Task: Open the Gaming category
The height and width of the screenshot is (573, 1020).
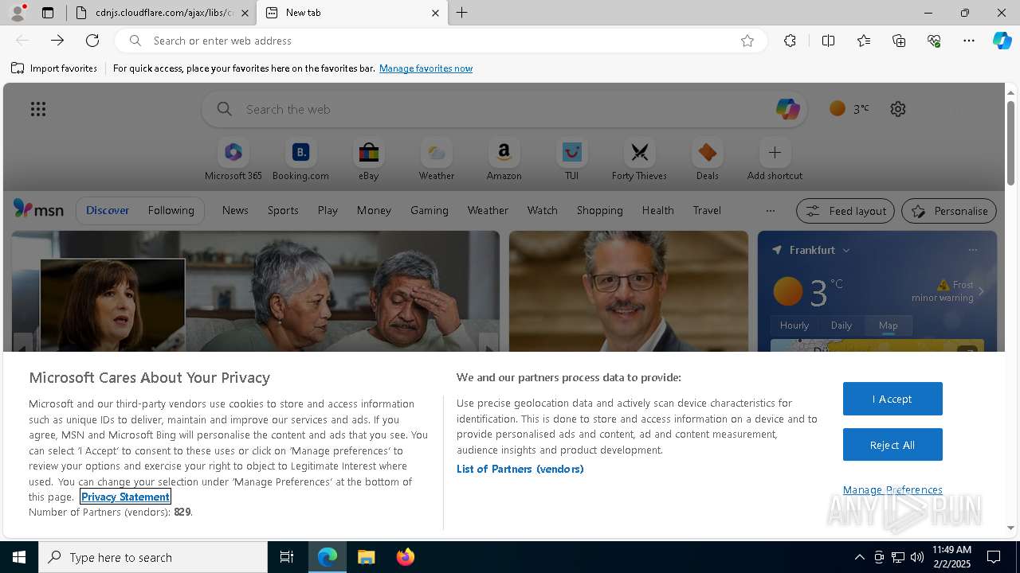Action: tap(430, 210)
